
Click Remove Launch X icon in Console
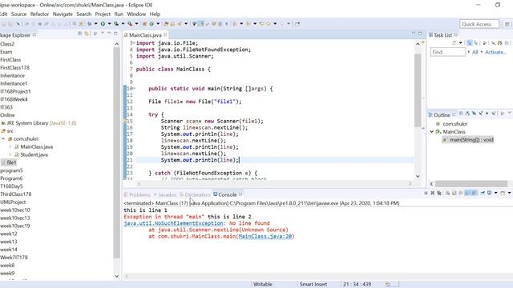coord(433,193)
